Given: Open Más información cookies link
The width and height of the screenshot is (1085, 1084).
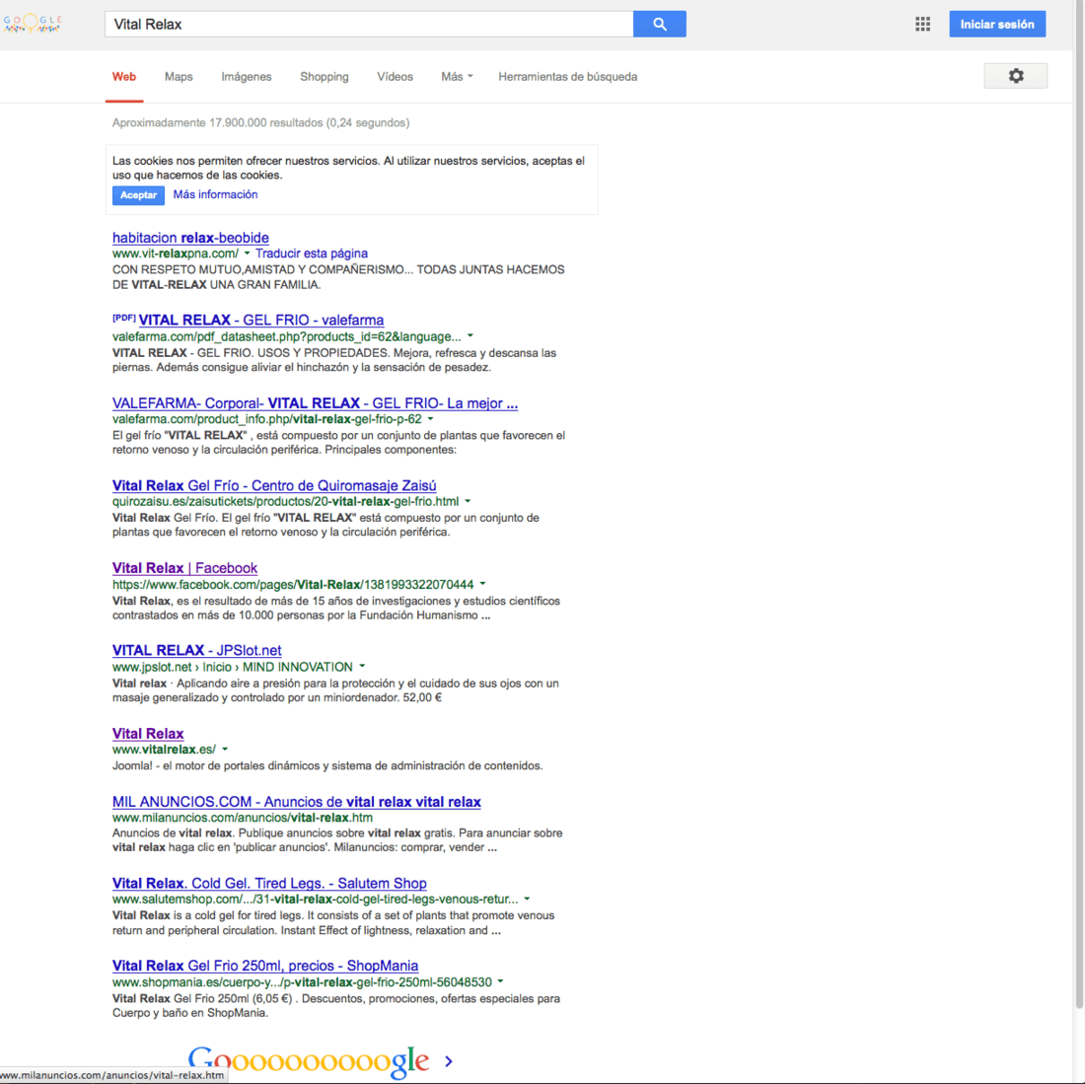Looking at the screenshot, I should pyautogui.click(x=215, y=194).
